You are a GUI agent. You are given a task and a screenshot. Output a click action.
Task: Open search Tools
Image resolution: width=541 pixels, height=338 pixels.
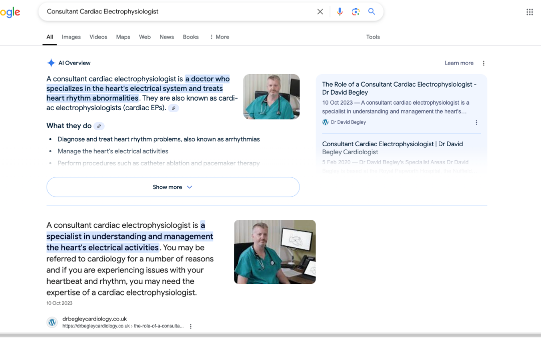tap(373, 37)
